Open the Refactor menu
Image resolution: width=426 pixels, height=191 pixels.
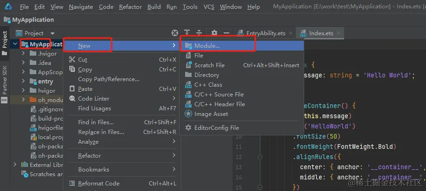pyautogui.click(x=130, y=7)
